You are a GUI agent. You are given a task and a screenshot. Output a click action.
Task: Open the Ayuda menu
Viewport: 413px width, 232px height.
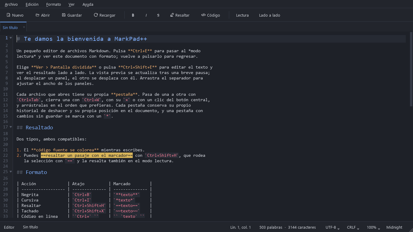point(88,4)
